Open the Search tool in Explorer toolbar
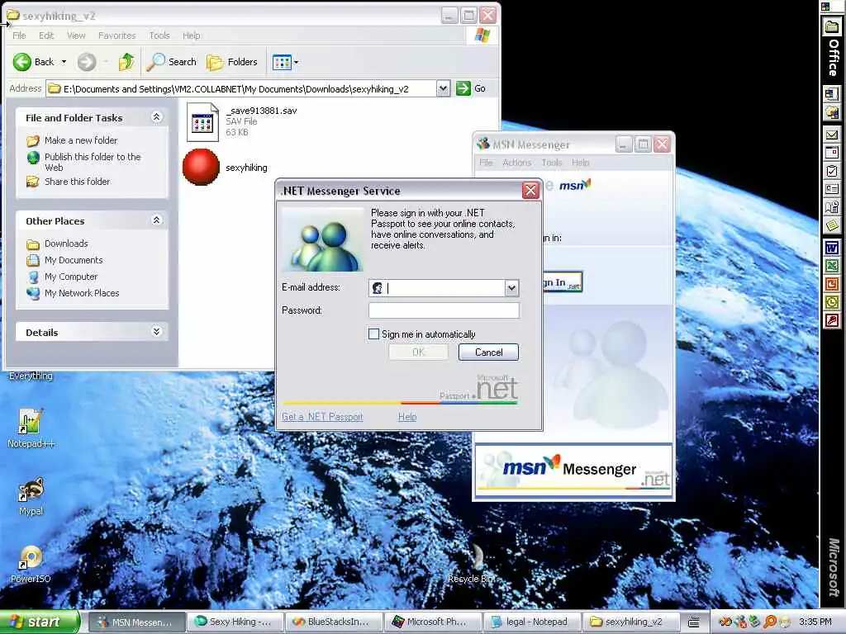 click(x=172, y=62)
